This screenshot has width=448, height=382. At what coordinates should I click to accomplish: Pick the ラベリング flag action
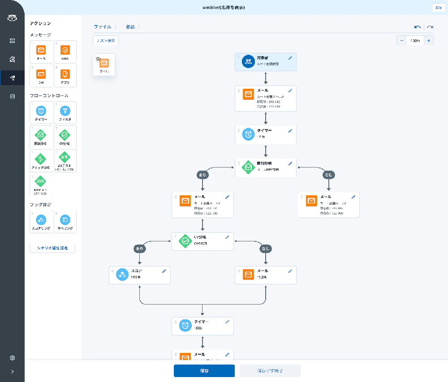pyautogui.click(x=65, y=222)
